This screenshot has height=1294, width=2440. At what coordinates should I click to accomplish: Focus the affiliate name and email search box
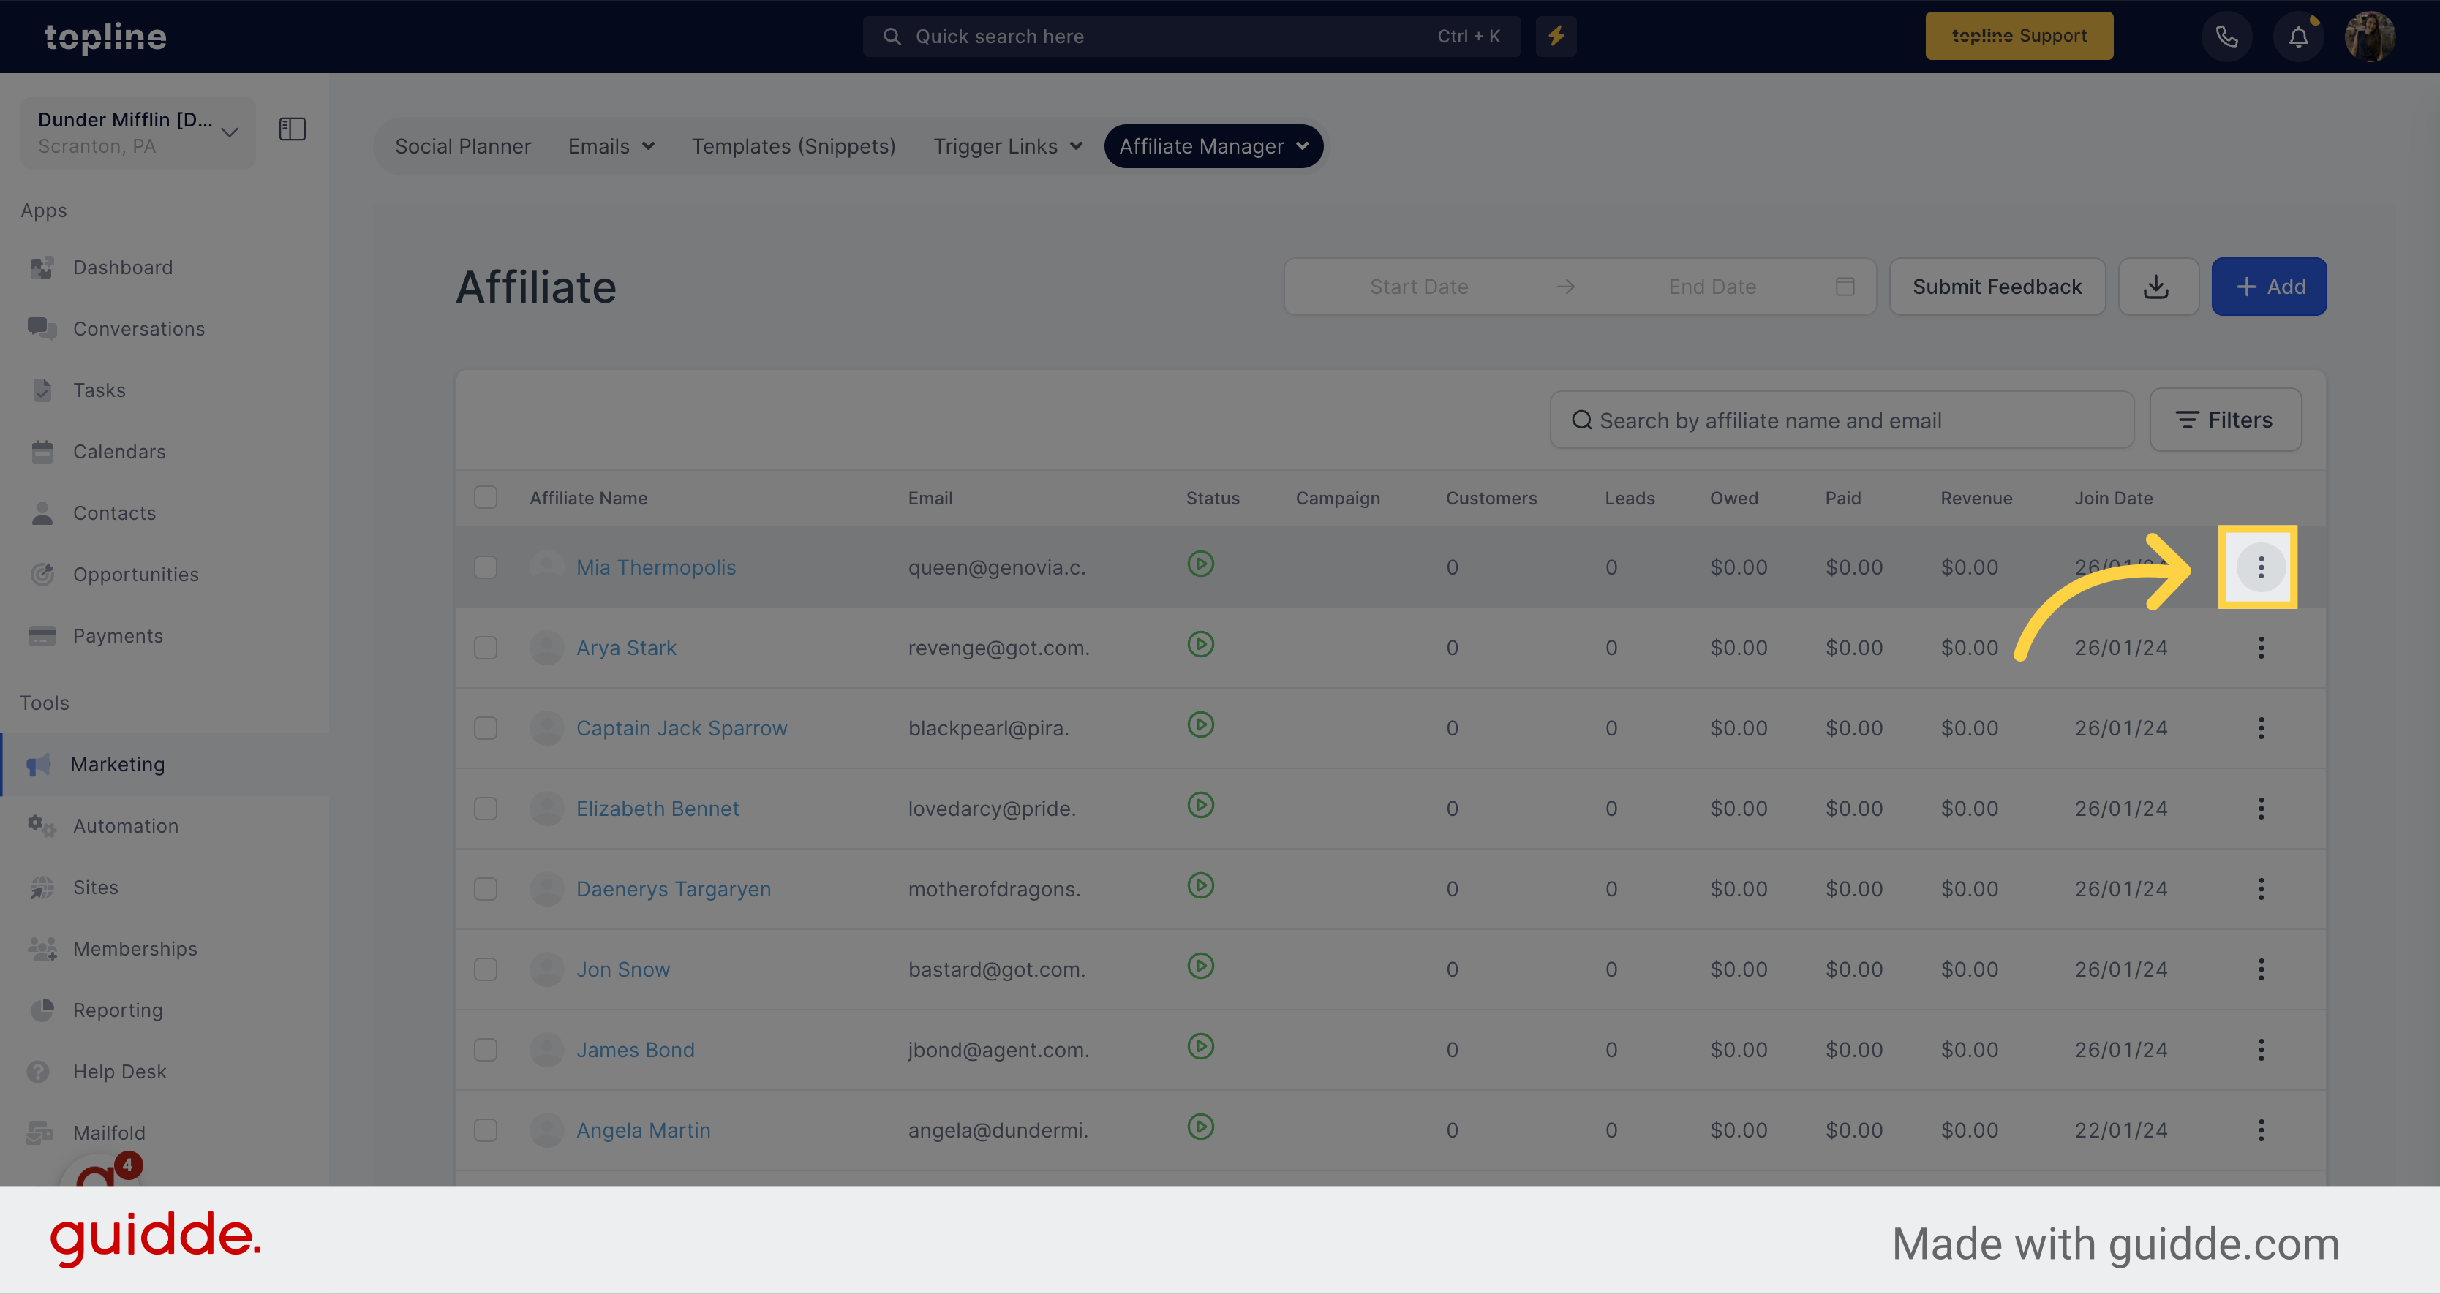(x=1842, y=421)
